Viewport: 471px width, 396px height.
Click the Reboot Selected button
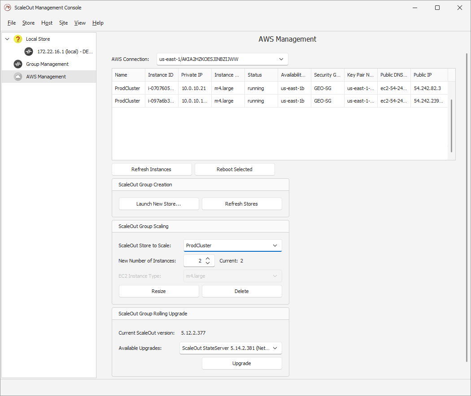pos(235,169)
